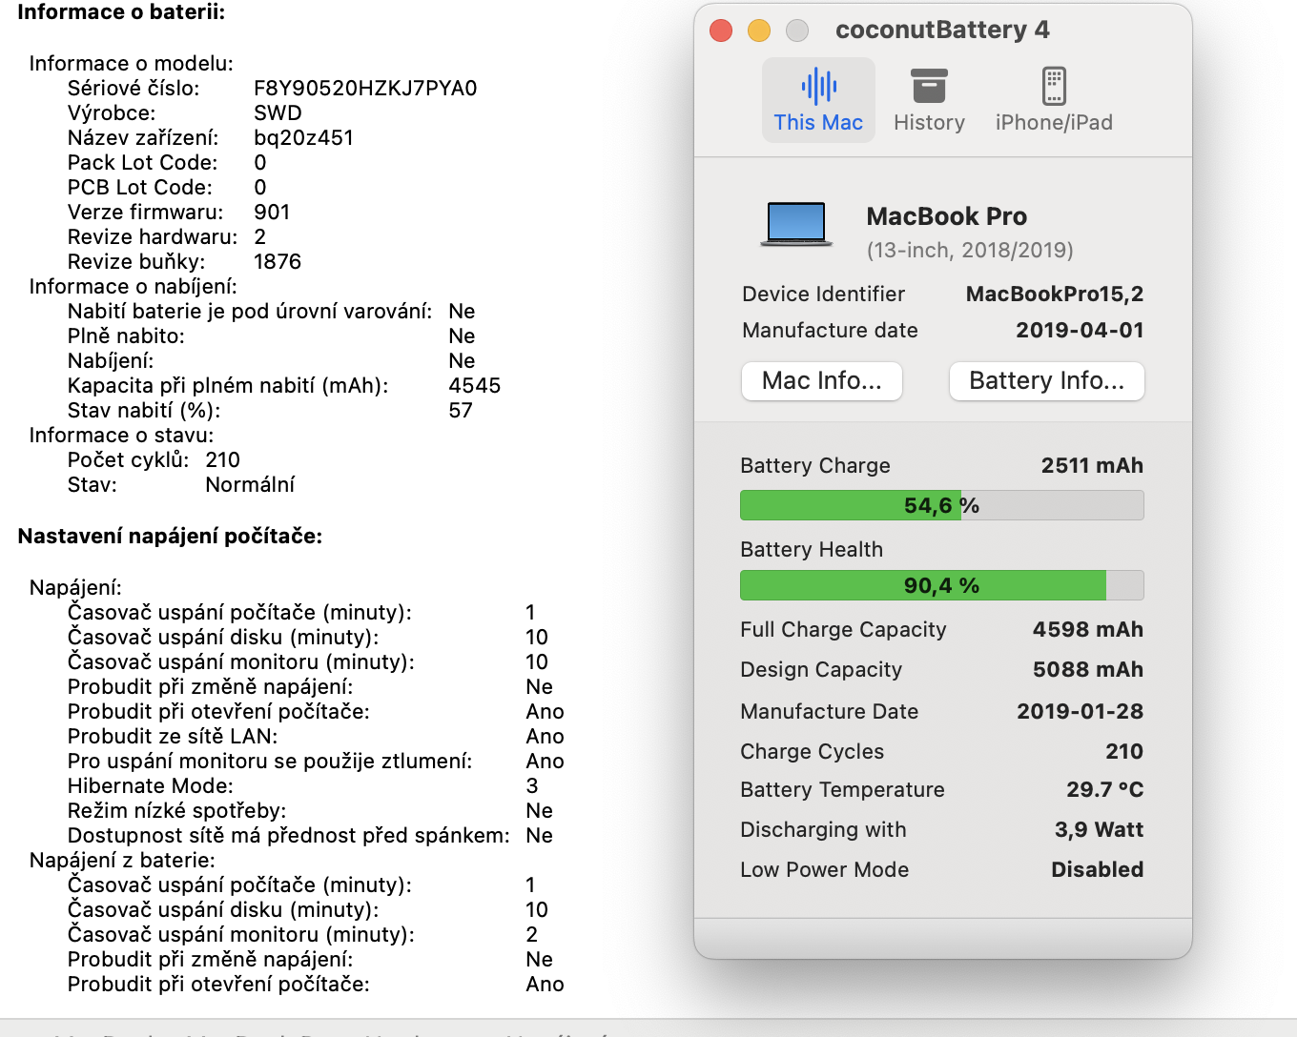Click the 29.7 °C battery temperature

coord(1105,789)
